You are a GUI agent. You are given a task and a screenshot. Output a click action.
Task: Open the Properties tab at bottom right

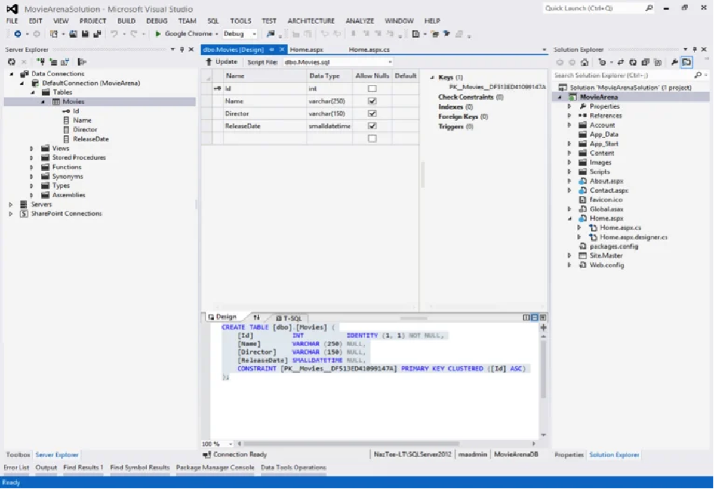569,454
